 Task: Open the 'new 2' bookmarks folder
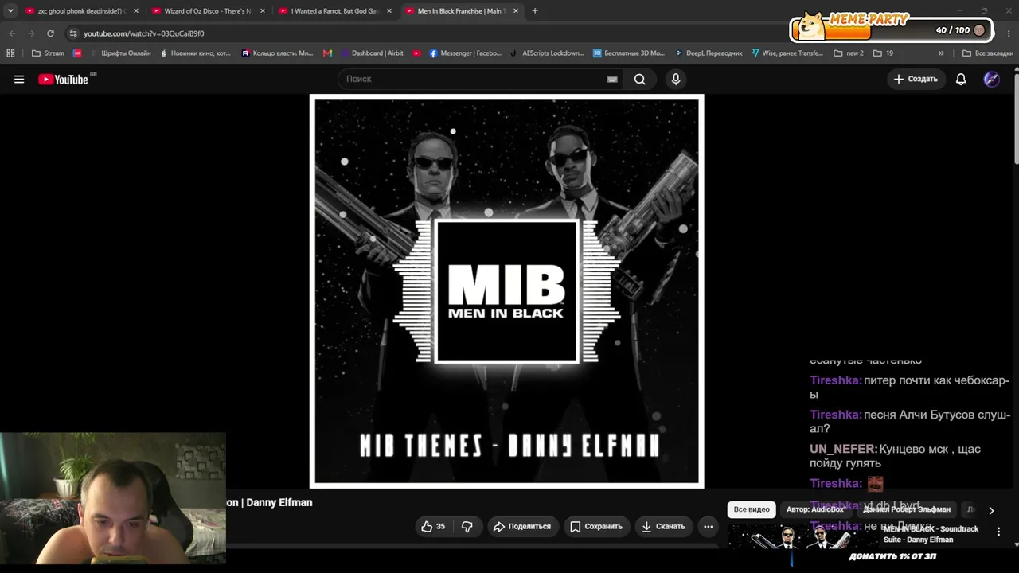click(x=849, y=53)
